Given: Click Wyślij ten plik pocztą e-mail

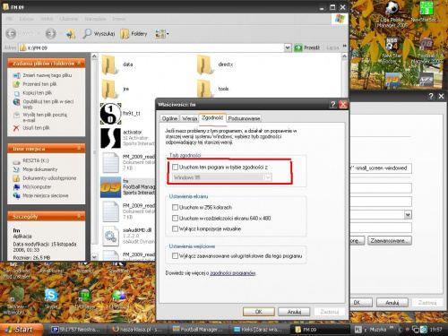Looking at the screenshot, I should tap(45, 117).
